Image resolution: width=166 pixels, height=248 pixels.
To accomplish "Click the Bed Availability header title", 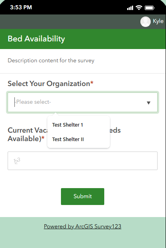I will (36, 39).
